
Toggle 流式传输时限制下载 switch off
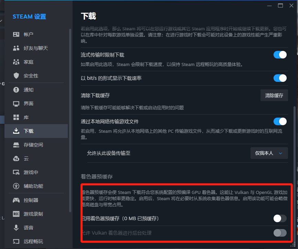point(280,55)
